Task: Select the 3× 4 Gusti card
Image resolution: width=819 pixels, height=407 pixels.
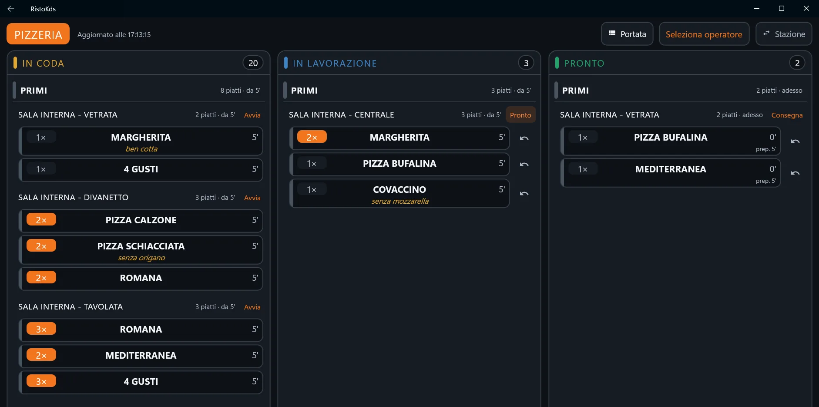Action: (x=141, y=382)
